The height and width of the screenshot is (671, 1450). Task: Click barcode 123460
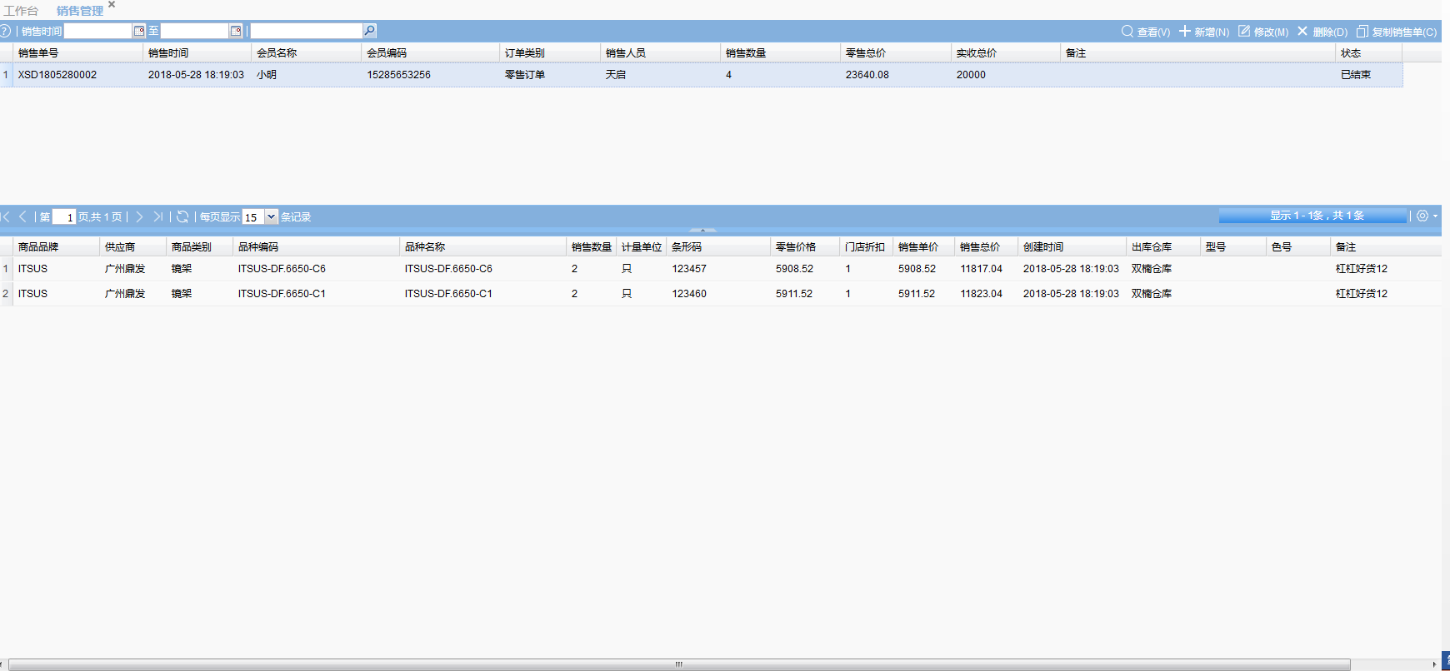[x=689, y=294]
